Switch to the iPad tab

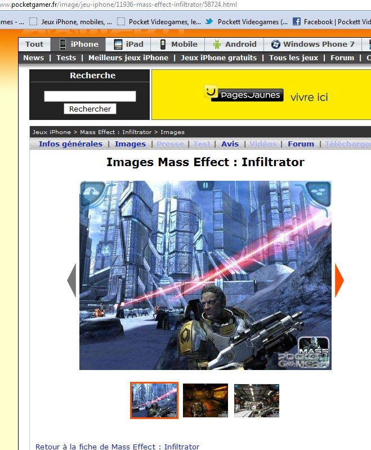click(128, 44)
